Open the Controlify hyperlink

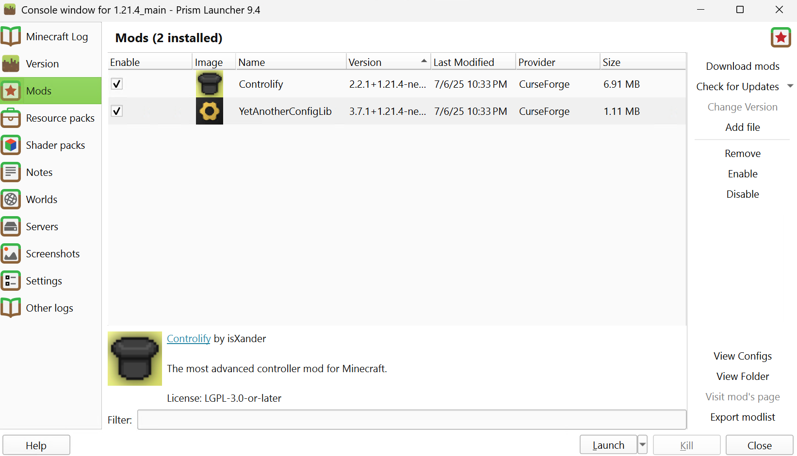tap(189, 338)
